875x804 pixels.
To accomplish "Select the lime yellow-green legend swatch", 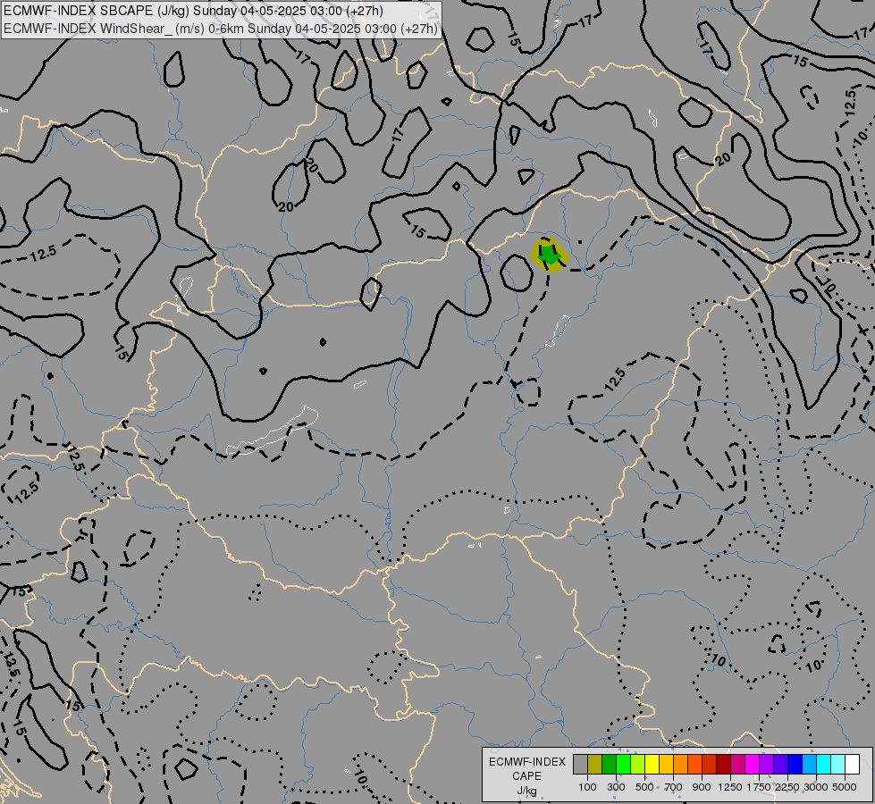I will pos(638,765).
